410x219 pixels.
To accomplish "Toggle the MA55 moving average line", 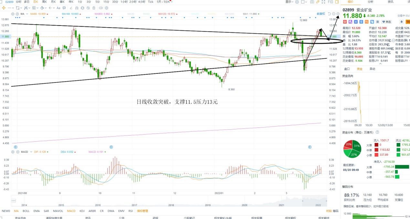I will pyautogui.click(x=39, y=14).
